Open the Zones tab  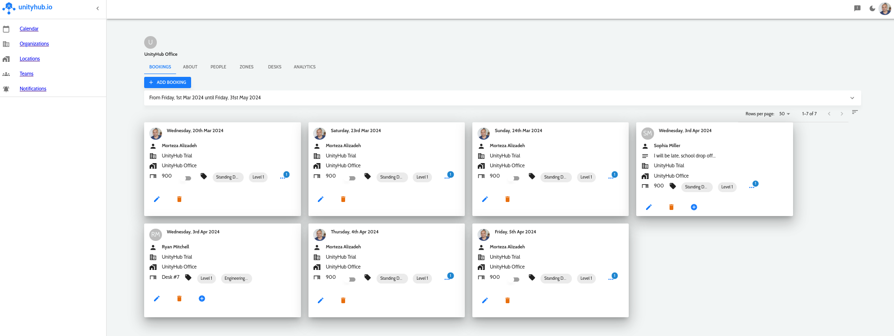(247, 67)
